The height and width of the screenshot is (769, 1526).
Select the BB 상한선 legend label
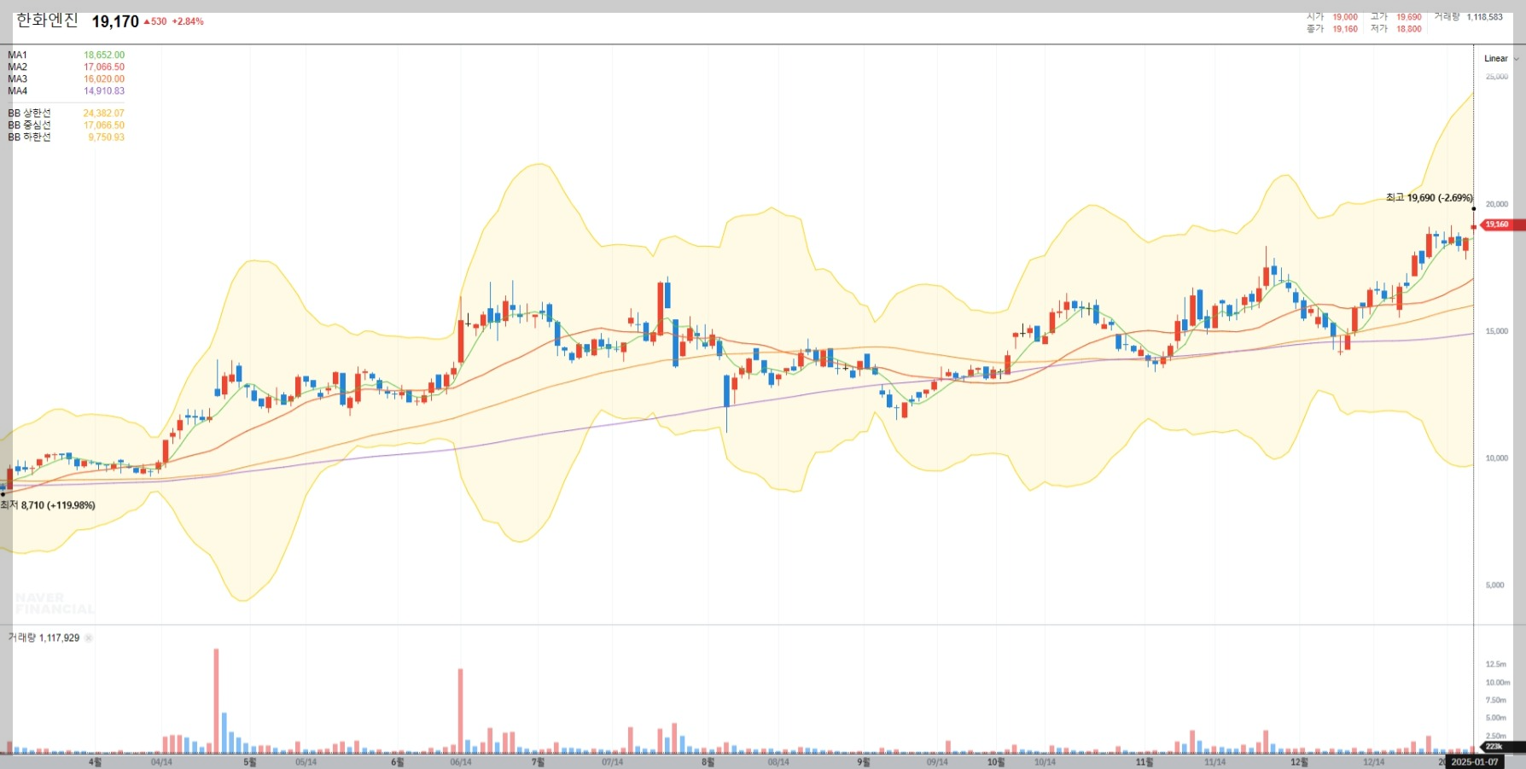tap(29, 113)
